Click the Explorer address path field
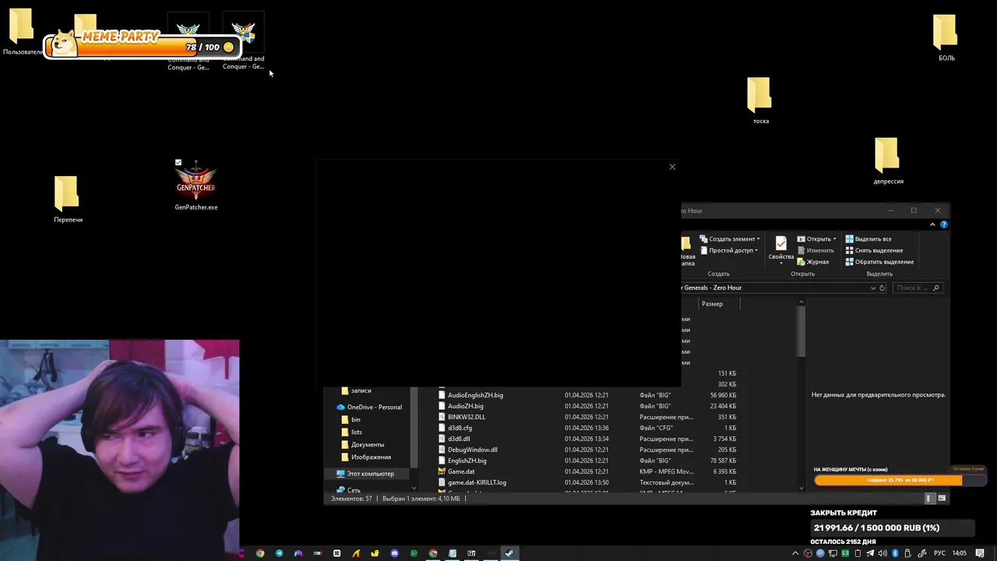The height and width of the screenshot is (561, 997). click(x=775, y=288)
